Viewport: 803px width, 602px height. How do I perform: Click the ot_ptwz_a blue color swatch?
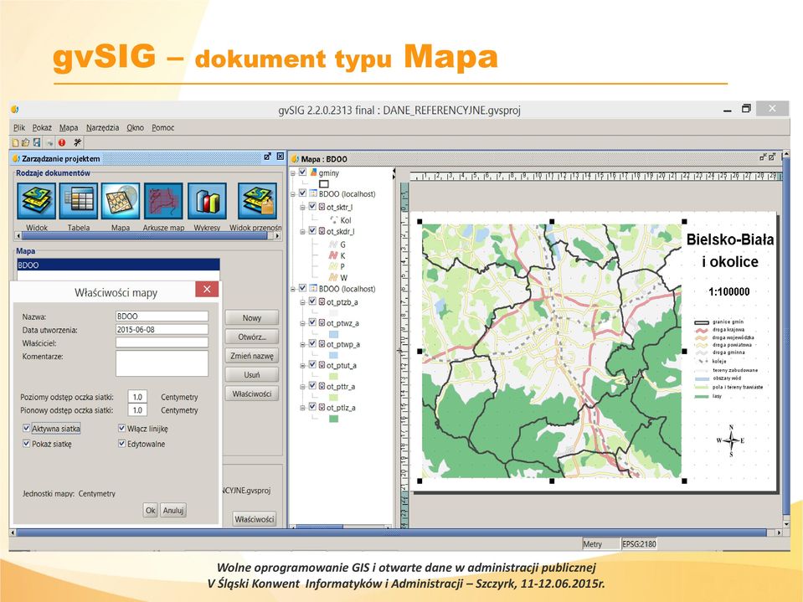pos(333,334)
